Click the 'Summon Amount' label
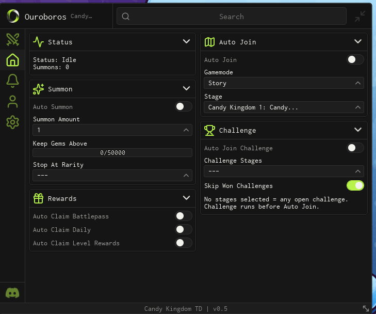376x314 pixels. tap(56, 119)
